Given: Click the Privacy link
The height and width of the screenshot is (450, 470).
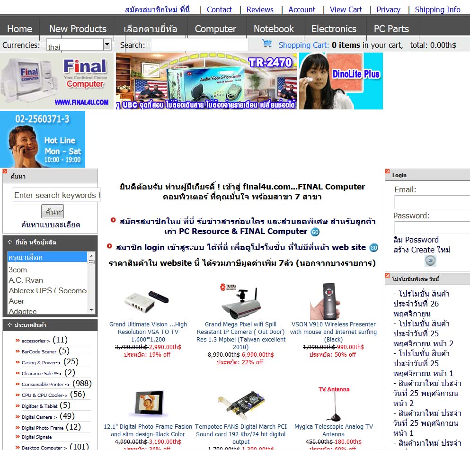Looking at the screenshot, I should [389, 9].
